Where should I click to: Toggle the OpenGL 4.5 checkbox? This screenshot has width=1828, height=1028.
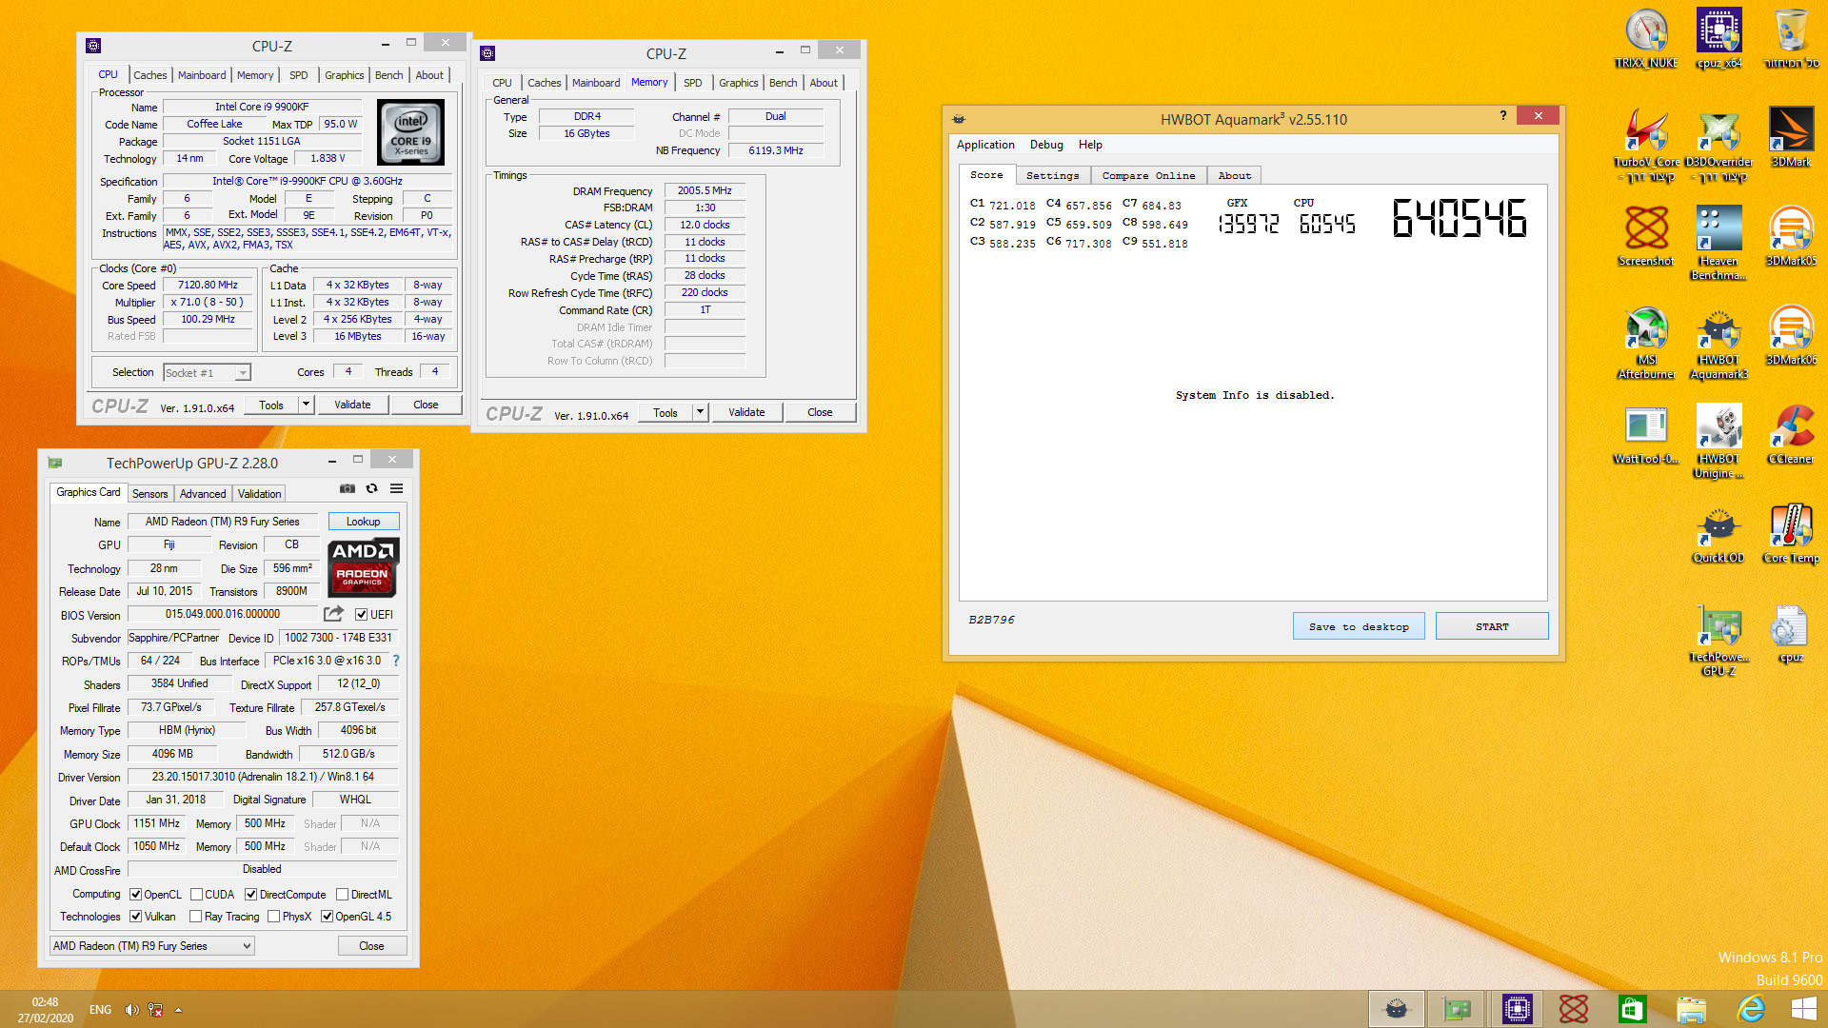[327, 917]
